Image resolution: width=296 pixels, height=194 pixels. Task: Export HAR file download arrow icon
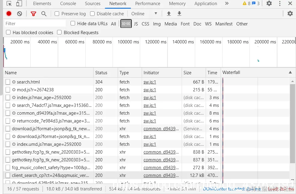coord(179,13)
